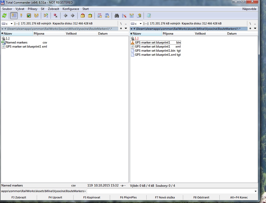Show the directory tree view
Viewport: 266px width, 203px height.
(36, 16)
